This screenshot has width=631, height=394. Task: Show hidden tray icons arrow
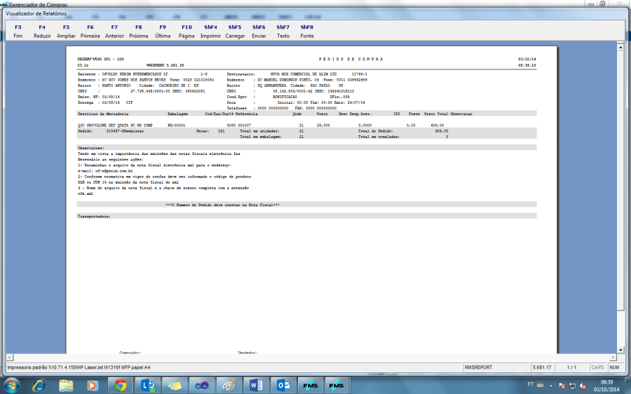point(551,386)
